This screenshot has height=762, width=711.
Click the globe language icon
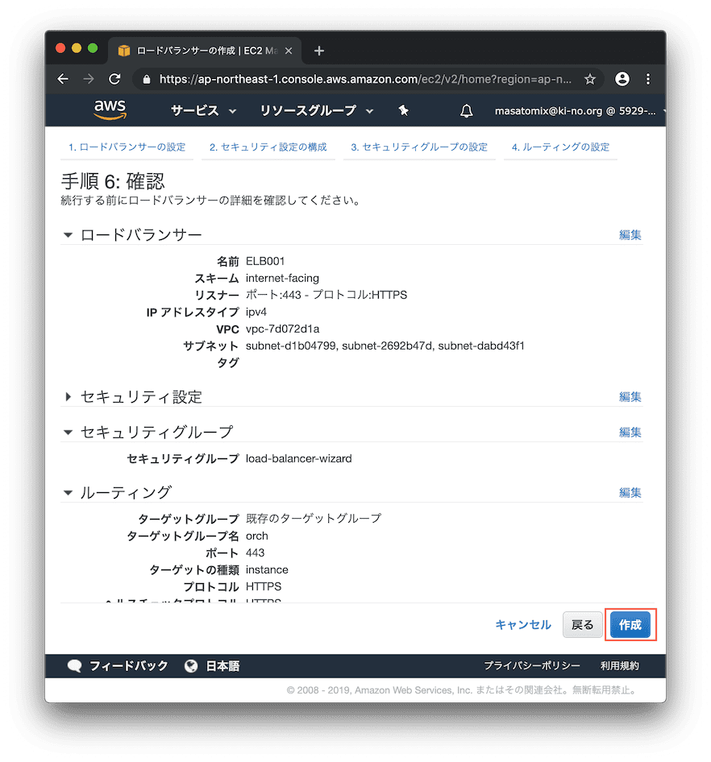[191, 666]
